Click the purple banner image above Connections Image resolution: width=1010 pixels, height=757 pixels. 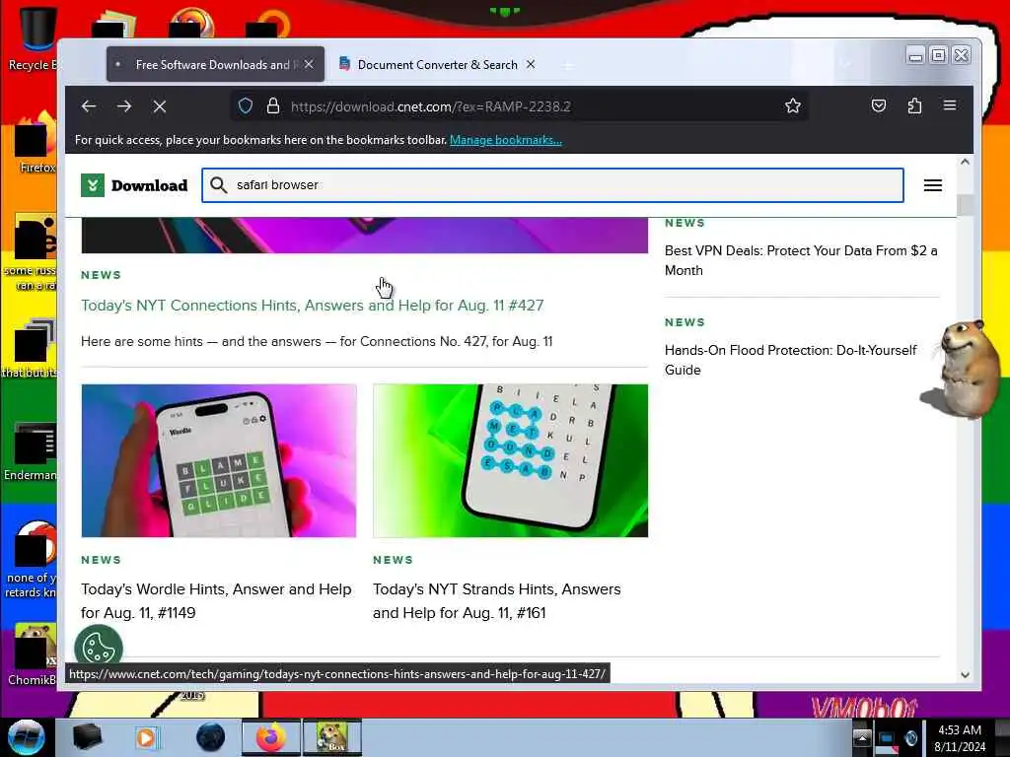365,235
